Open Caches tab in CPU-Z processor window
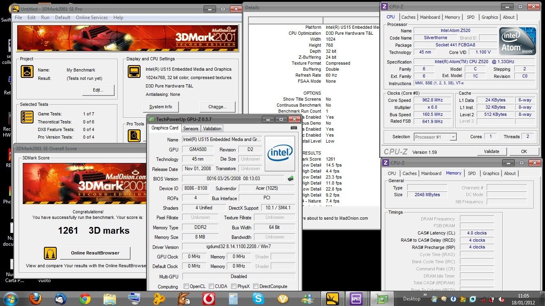The height and width of the screenshot is (306, 545). (408, 17)
